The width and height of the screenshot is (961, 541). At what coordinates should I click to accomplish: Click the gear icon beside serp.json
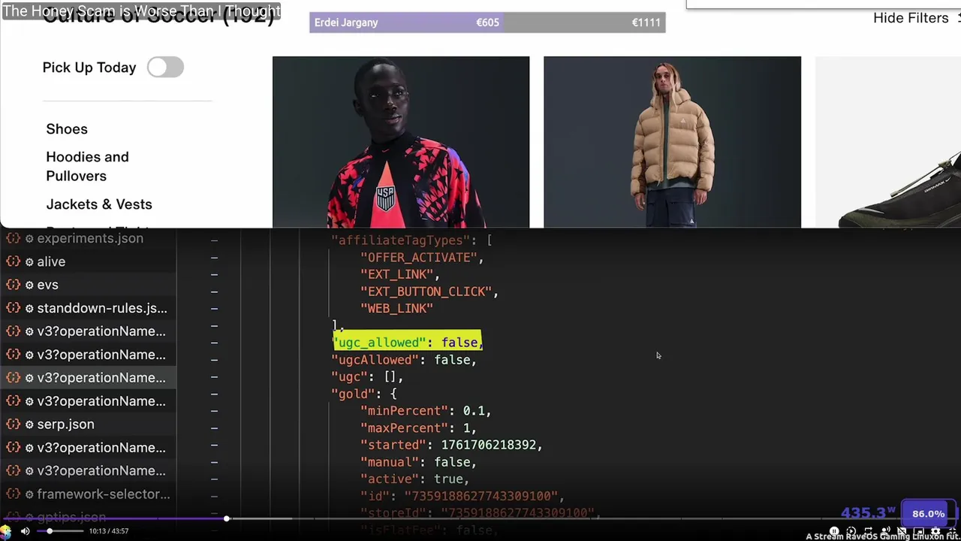click(30, 425)
